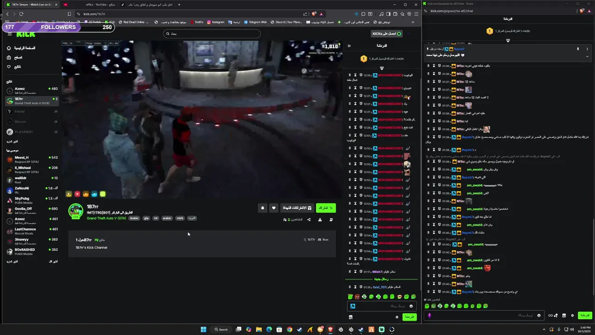
Task: Click the green Subscribe button
Action: click(x=326, y=208)
